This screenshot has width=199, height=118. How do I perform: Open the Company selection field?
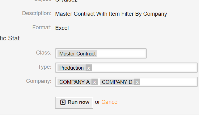[x=126, y=82]
